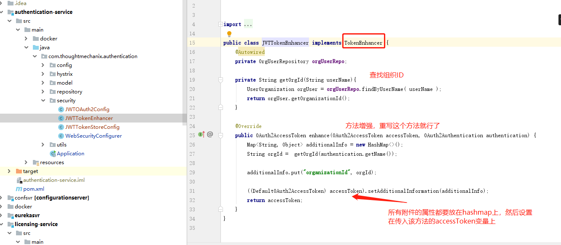Click the yellow intention lightbulb in the editor
This screenshot has width=561, height=245.
pyautogui.click(x=229, y=34)
